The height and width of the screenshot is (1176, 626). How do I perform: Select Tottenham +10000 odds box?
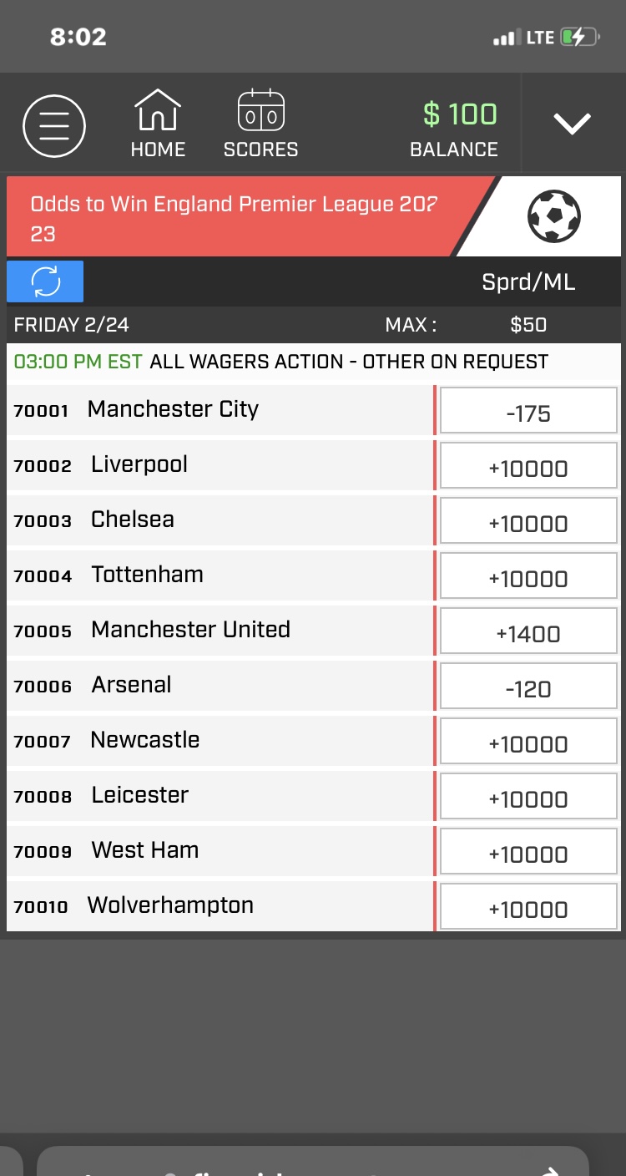pyautogui.click(x=528, y=579)
